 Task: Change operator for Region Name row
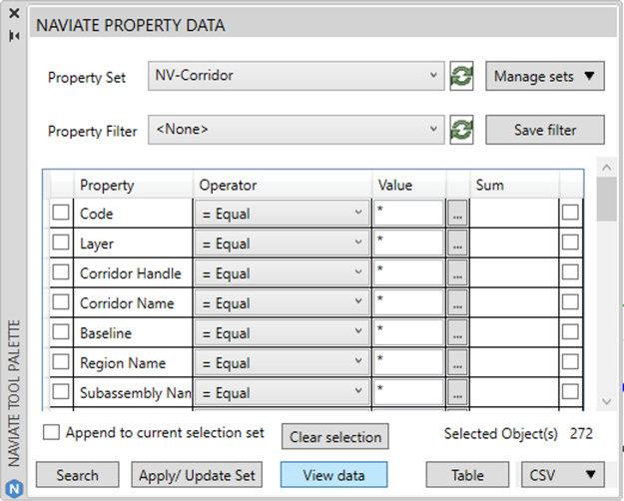(x=283, y=362)
